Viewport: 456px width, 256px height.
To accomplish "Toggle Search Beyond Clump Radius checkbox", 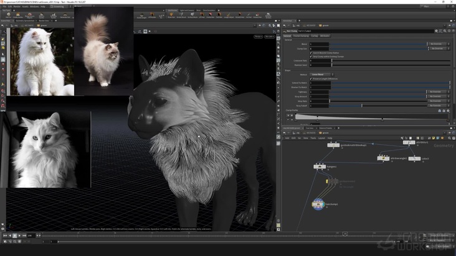I will point(311,53).
